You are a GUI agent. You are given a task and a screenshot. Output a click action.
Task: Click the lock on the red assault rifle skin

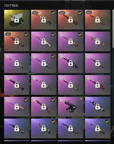(97, 85)
